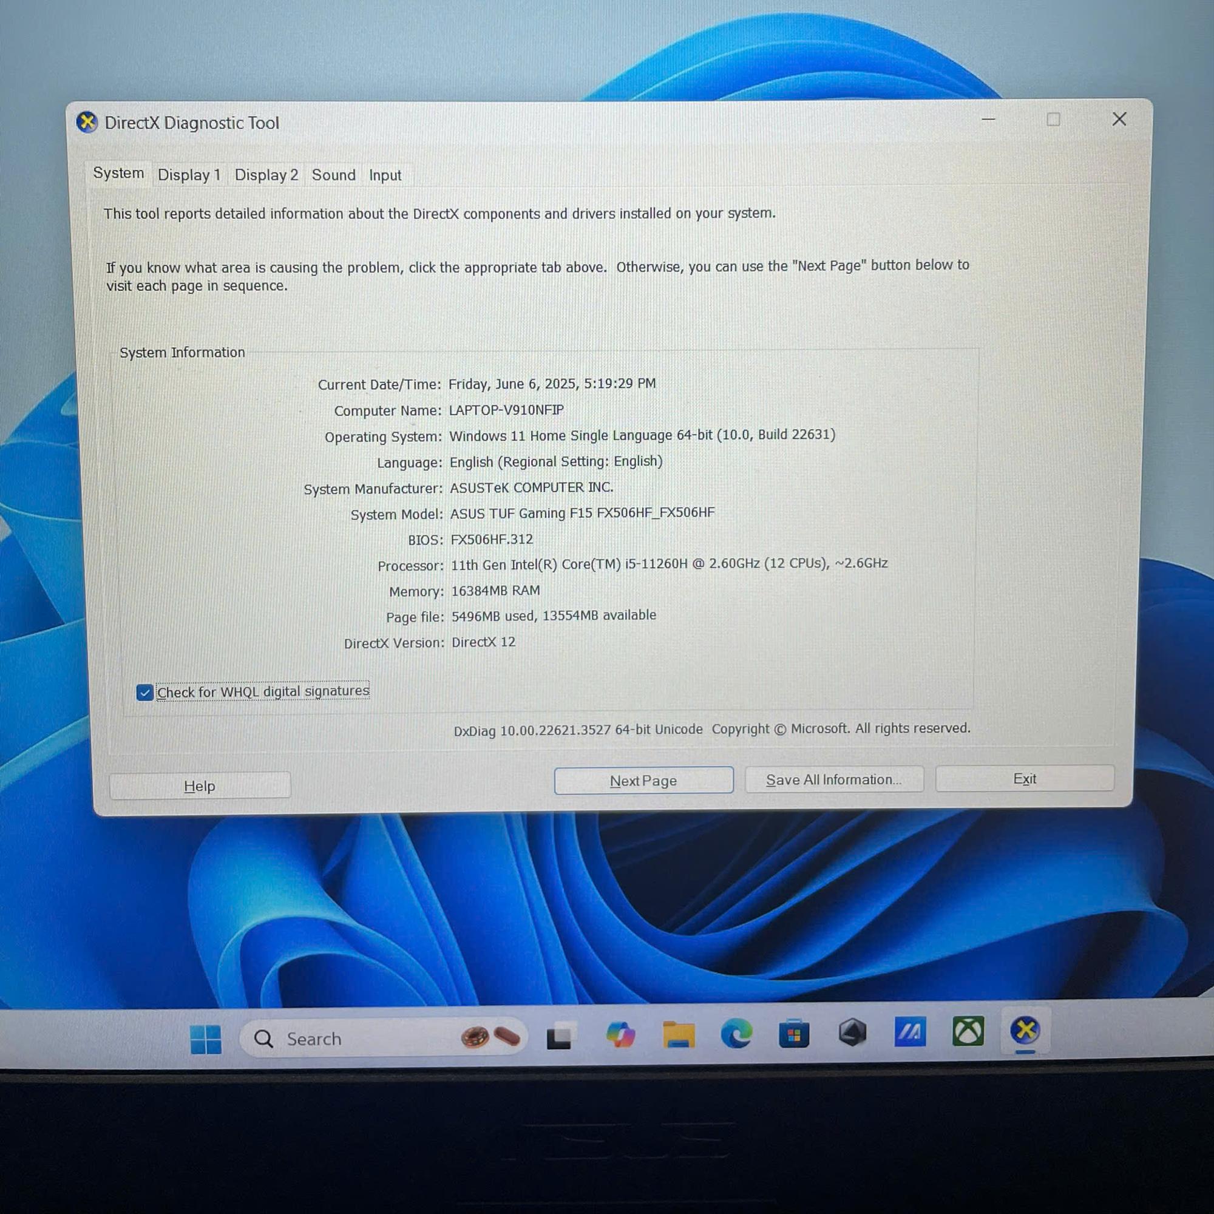Open the Sound tab
Screen dimensions: 1214x1214
[x=334, y=175]
